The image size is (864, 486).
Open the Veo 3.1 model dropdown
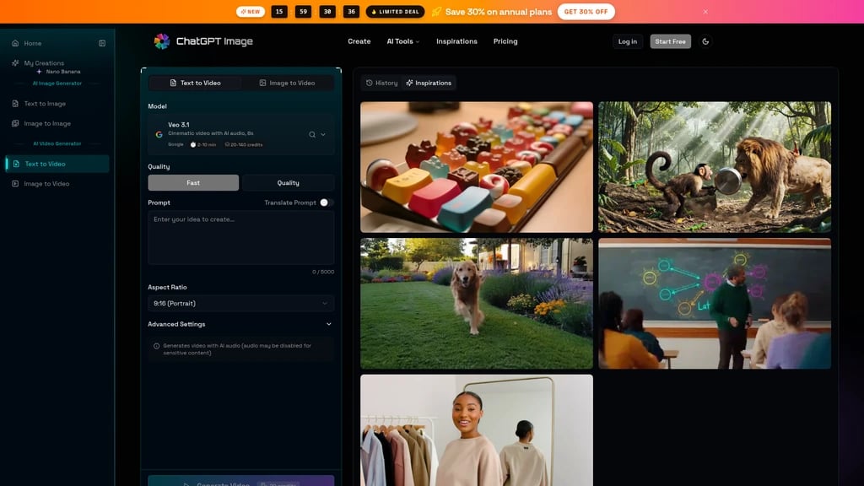tap(240, 134)
